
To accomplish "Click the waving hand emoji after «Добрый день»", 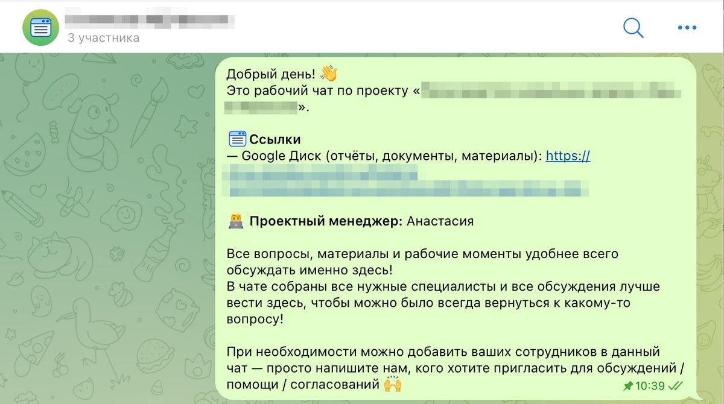I will 329,72.
